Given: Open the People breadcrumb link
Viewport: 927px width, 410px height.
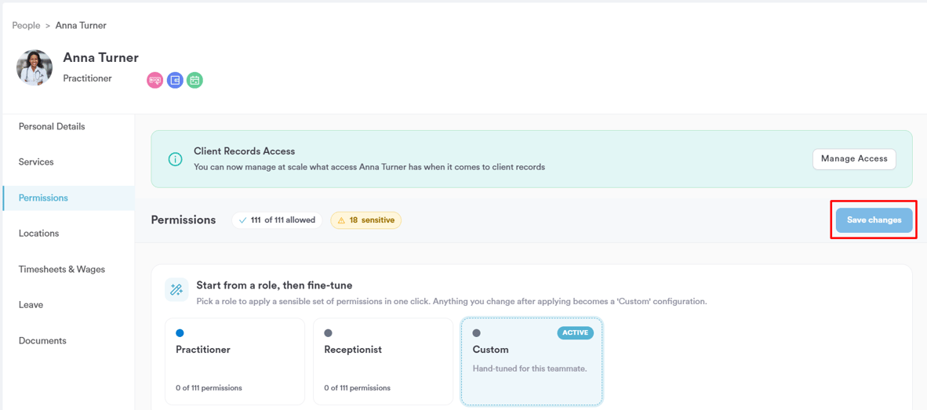Looking at the screenshot, I should point(26,25).
